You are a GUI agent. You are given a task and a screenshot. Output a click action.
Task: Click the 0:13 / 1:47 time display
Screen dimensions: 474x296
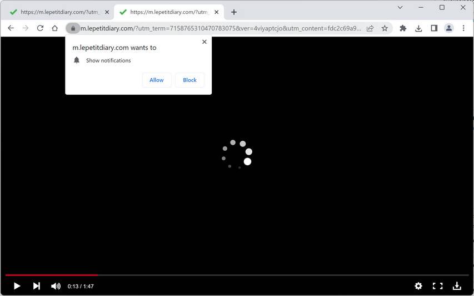[81, 287]
